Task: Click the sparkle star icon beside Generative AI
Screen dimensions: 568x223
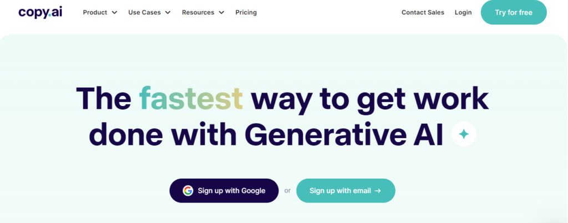Action: click(x=464, y=134)
